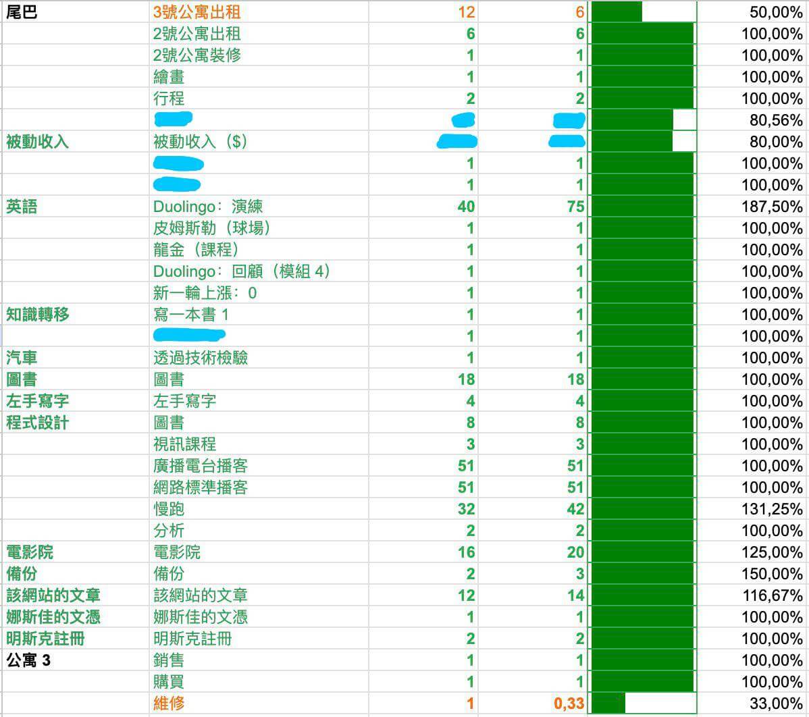Click the 慢跑 cell
Screen dimensions: 809x717
click(x=259, y=509)
